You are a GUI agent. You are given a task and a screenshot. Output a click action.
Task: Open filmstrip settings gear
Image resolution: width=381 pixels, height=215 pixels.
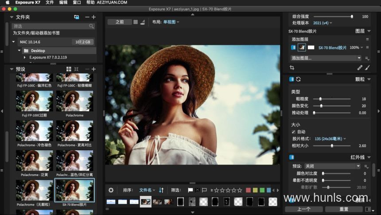pos(111,190)
